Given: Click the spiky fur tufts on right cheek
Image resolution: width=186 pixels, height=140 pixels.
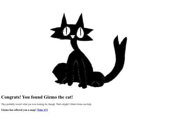Looking at the screenshot, I should (x=89, y=35).
